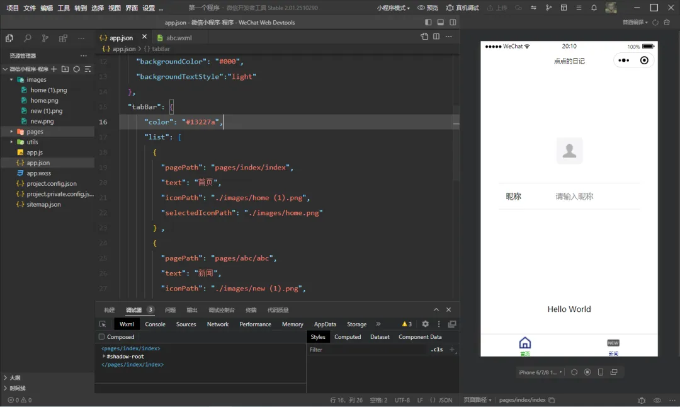Toggle the right simulator panel layout icon
The width and height of the screenshot is (680, 407).
click(x=453, y=22)
